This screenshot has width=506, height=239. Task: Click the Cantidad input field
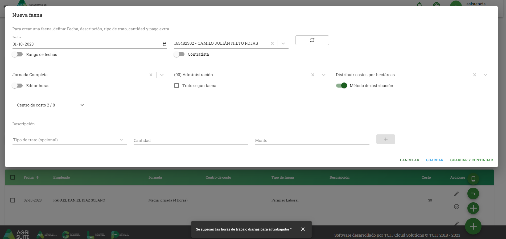[191, 140]
